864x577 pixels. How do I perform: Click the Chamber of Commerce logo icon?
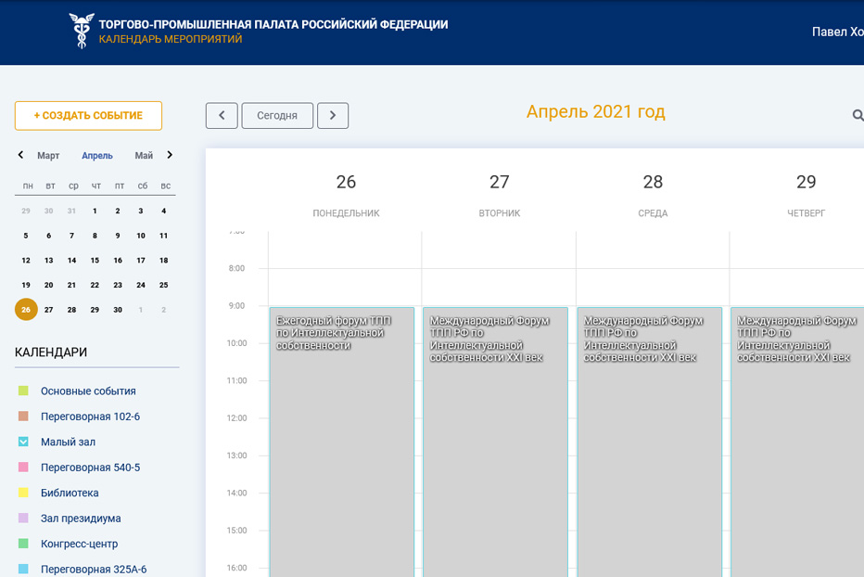[x=82, y=31]
